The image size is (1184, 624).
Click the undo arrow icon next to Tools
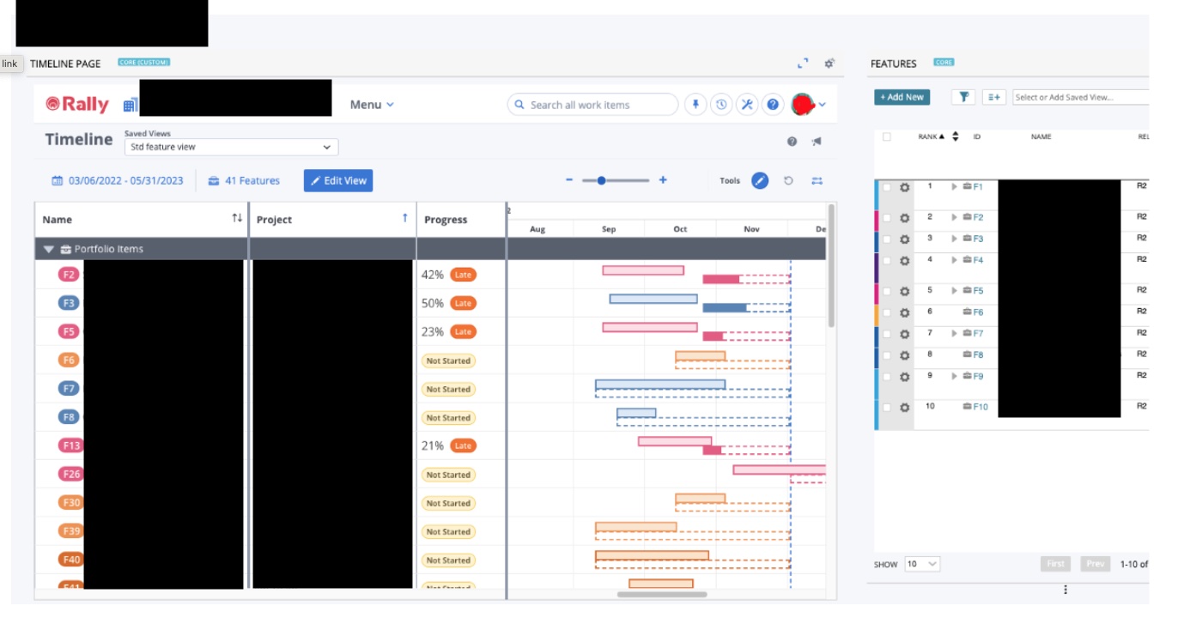pos(788,181)
